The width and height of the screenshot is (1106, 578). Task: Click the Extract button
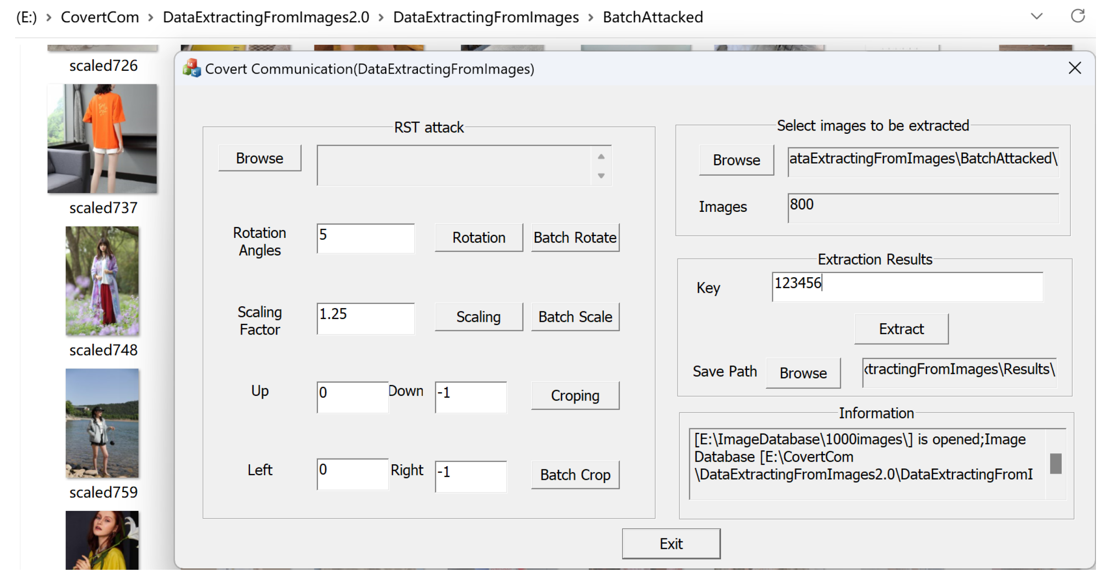click(901, 329)
